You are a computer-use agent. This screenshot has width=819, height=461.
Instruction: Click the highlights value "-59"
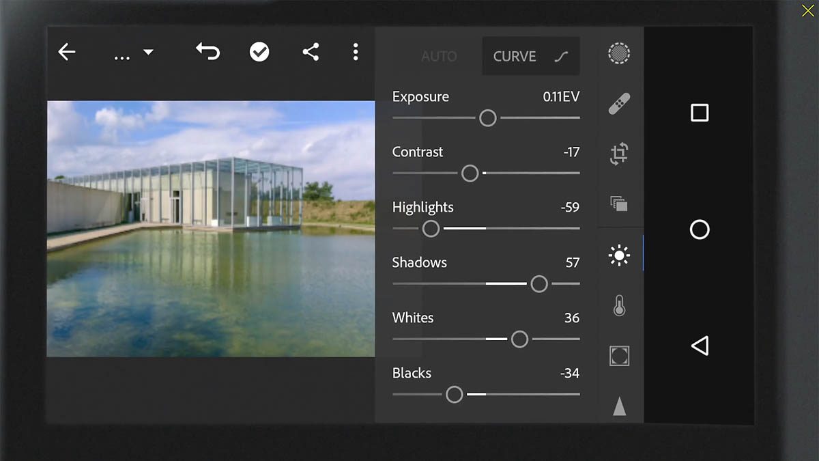click(570, 208)
